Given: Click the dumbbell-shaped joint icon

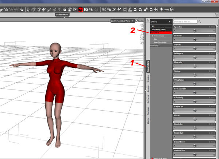Looking at the screenshot, I should (146, 9).
